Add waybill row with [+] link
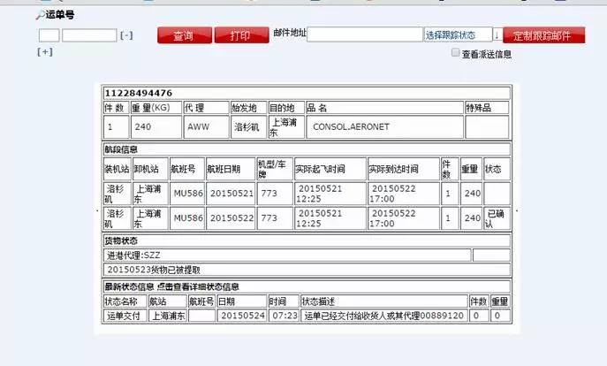The image size is (607, 366). [45, 52]
